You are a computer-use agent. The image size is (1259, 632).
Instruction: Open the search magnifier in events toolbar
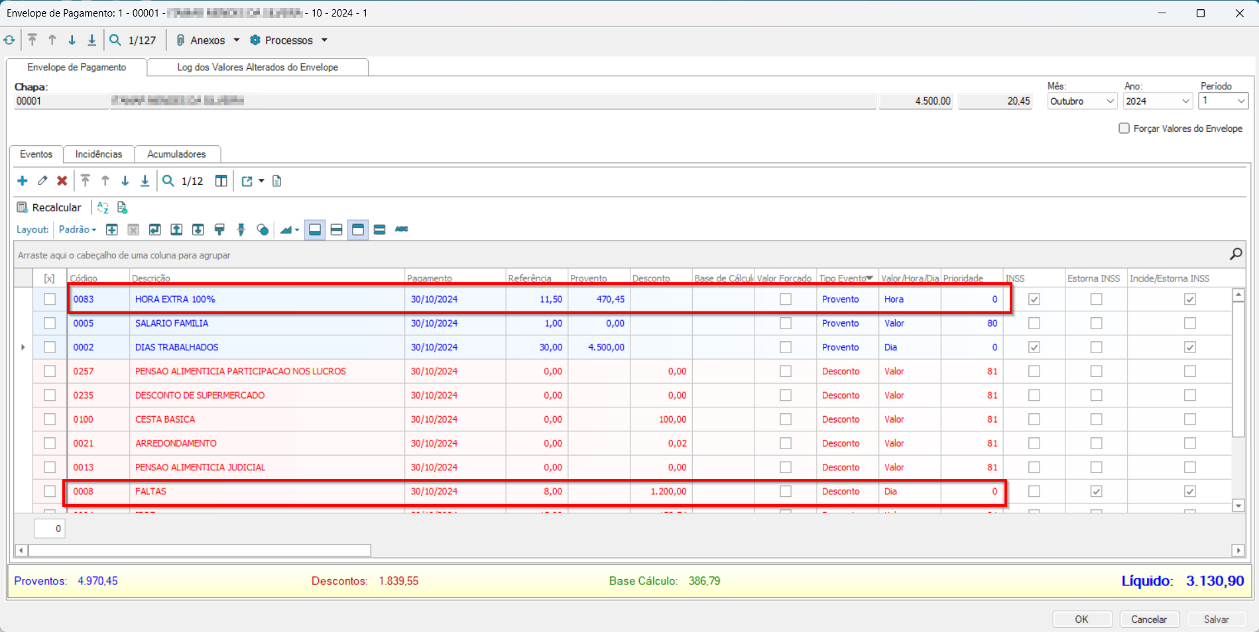[169, 180]
